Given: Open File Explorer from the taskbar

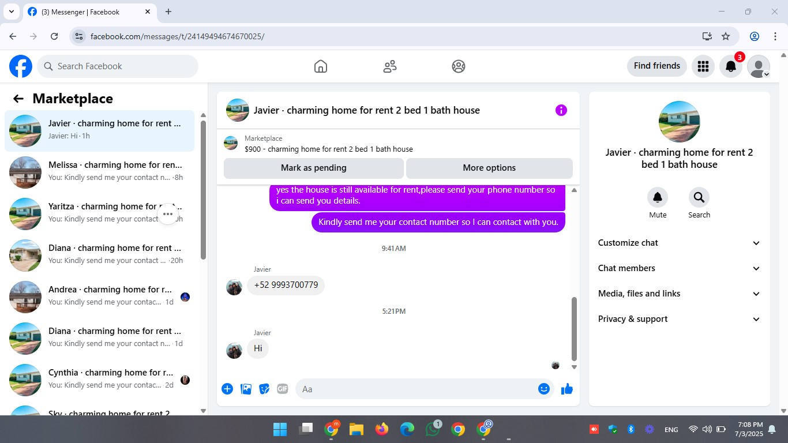Looking at the screenshot, I should coord(357,429).
